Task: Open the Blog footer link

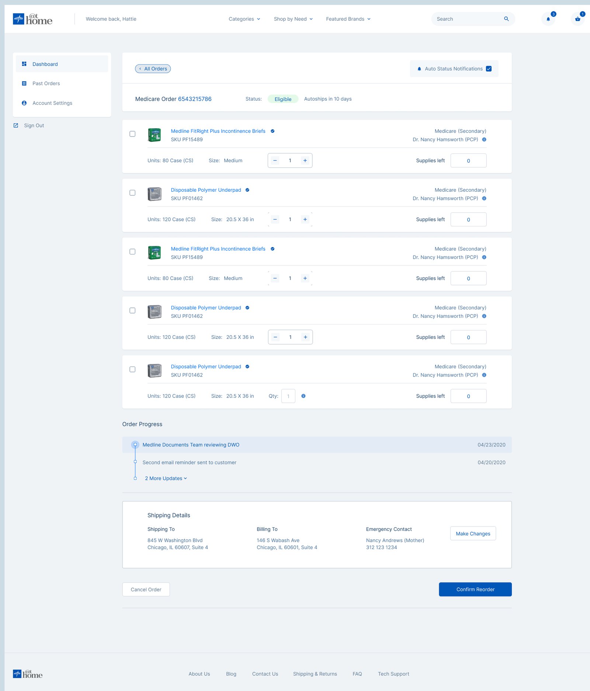Action: 231,674
